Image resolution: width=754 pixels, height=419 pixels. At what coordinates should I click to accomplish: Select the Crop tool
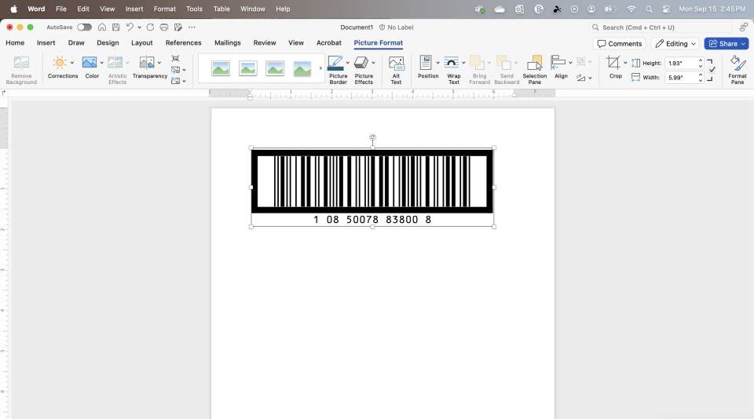(x=614, y=63)
